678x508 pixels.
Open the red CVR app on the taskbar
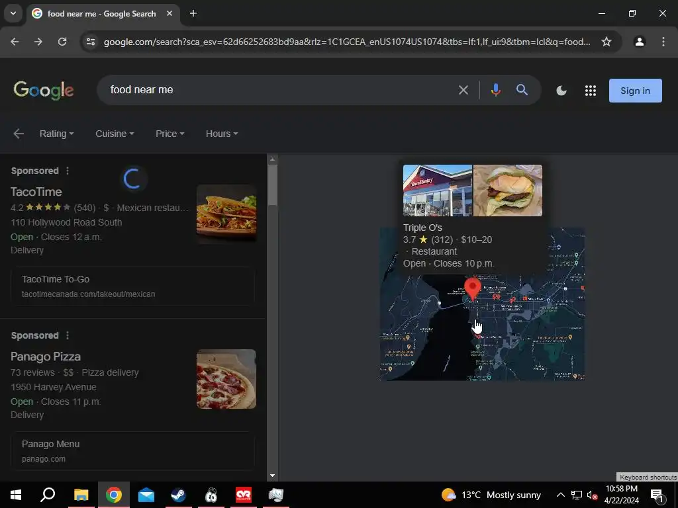[x=244, y=495]
